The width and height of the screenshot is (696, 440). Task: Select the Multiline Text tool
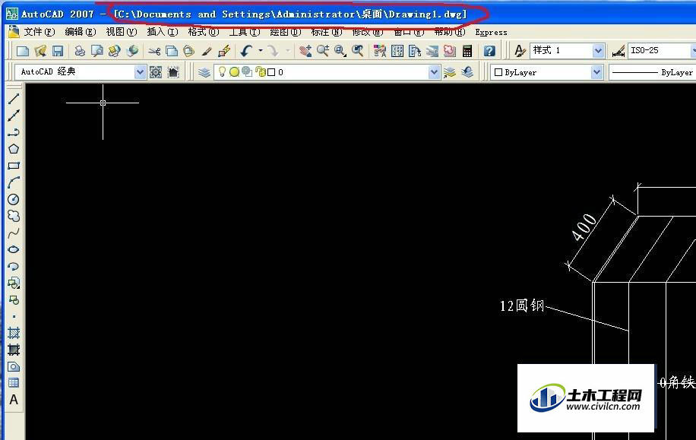pyautogui.click(x=14, y=400)
